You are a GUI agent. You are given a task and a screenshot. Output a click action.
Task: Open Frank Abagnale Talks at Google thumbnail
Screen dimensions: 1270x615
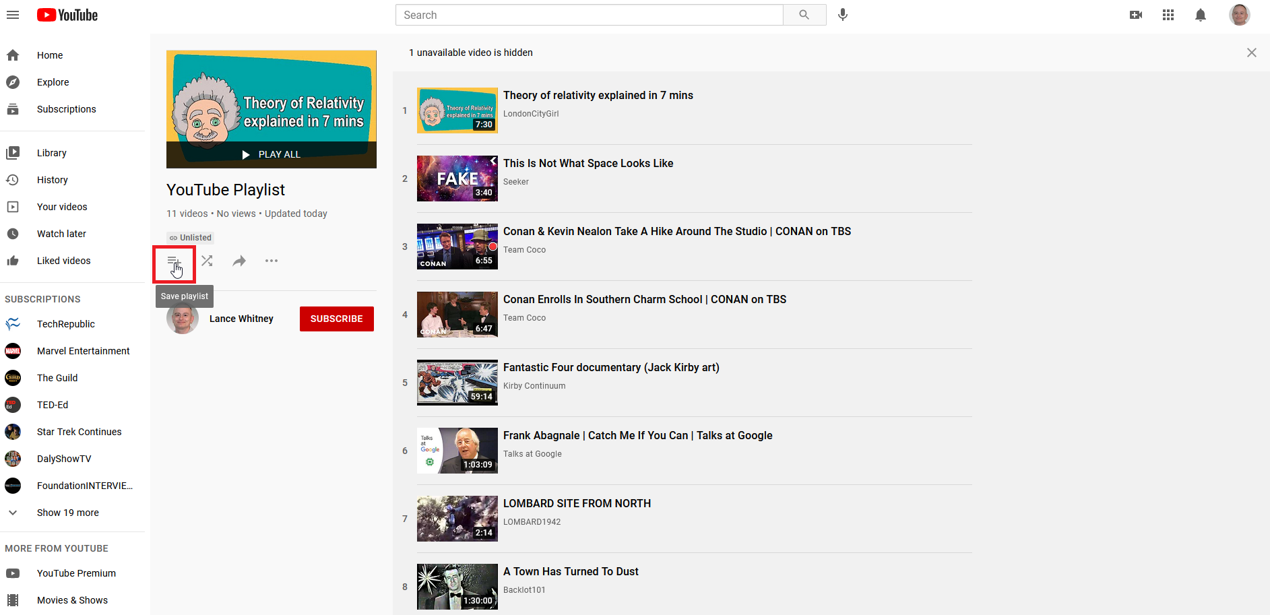457,451
